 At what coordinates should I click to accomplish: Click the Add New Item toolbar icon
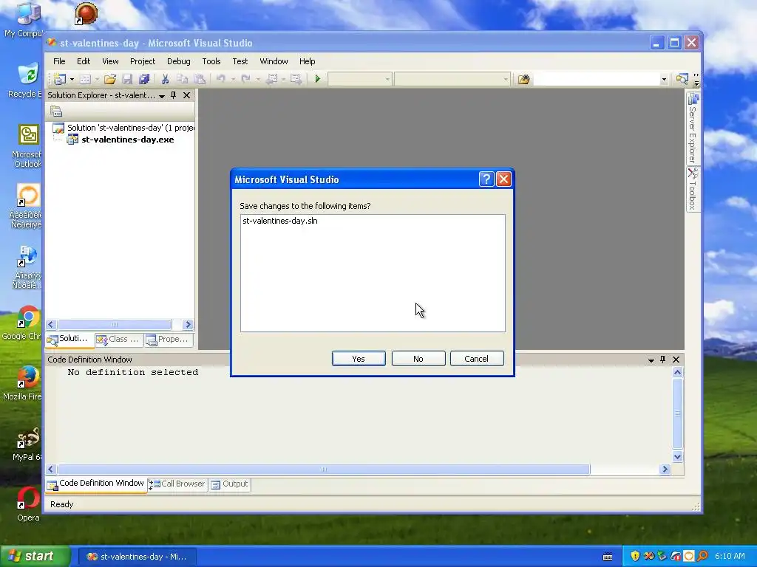(86, 79)
